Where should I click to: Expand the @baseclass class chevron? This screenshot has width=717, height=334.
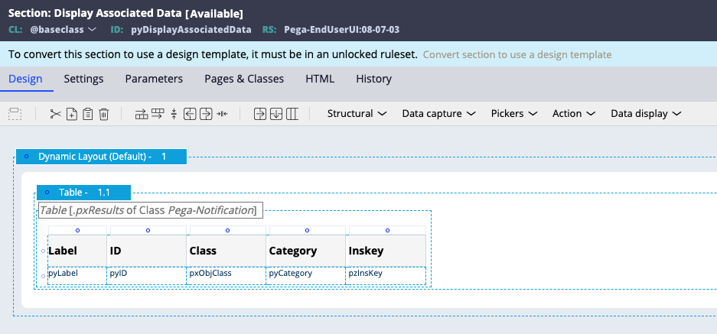(x=92, y=30)
